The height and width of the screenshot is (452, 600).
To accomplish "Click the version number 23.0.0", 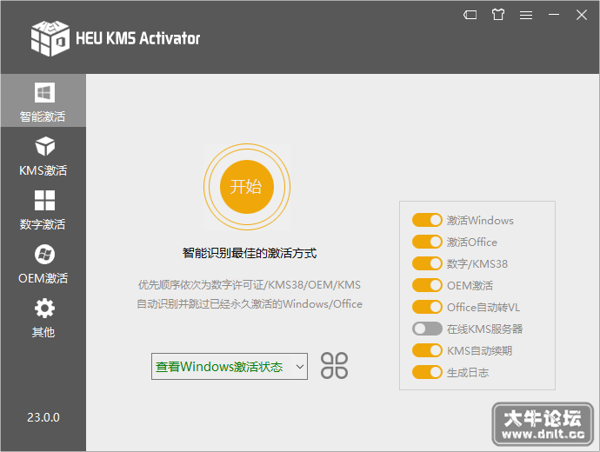I will (x=43, y=417).
